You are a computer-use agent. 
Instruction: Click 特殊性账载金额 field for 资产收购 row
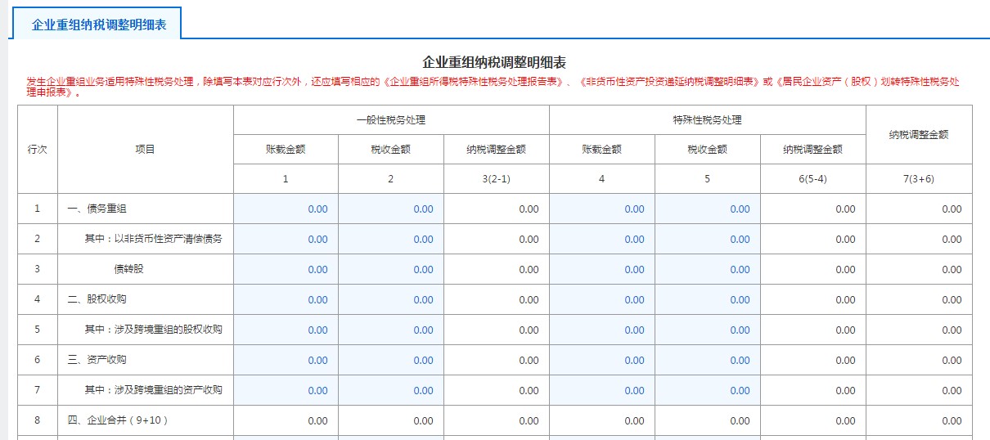[602, 361]
